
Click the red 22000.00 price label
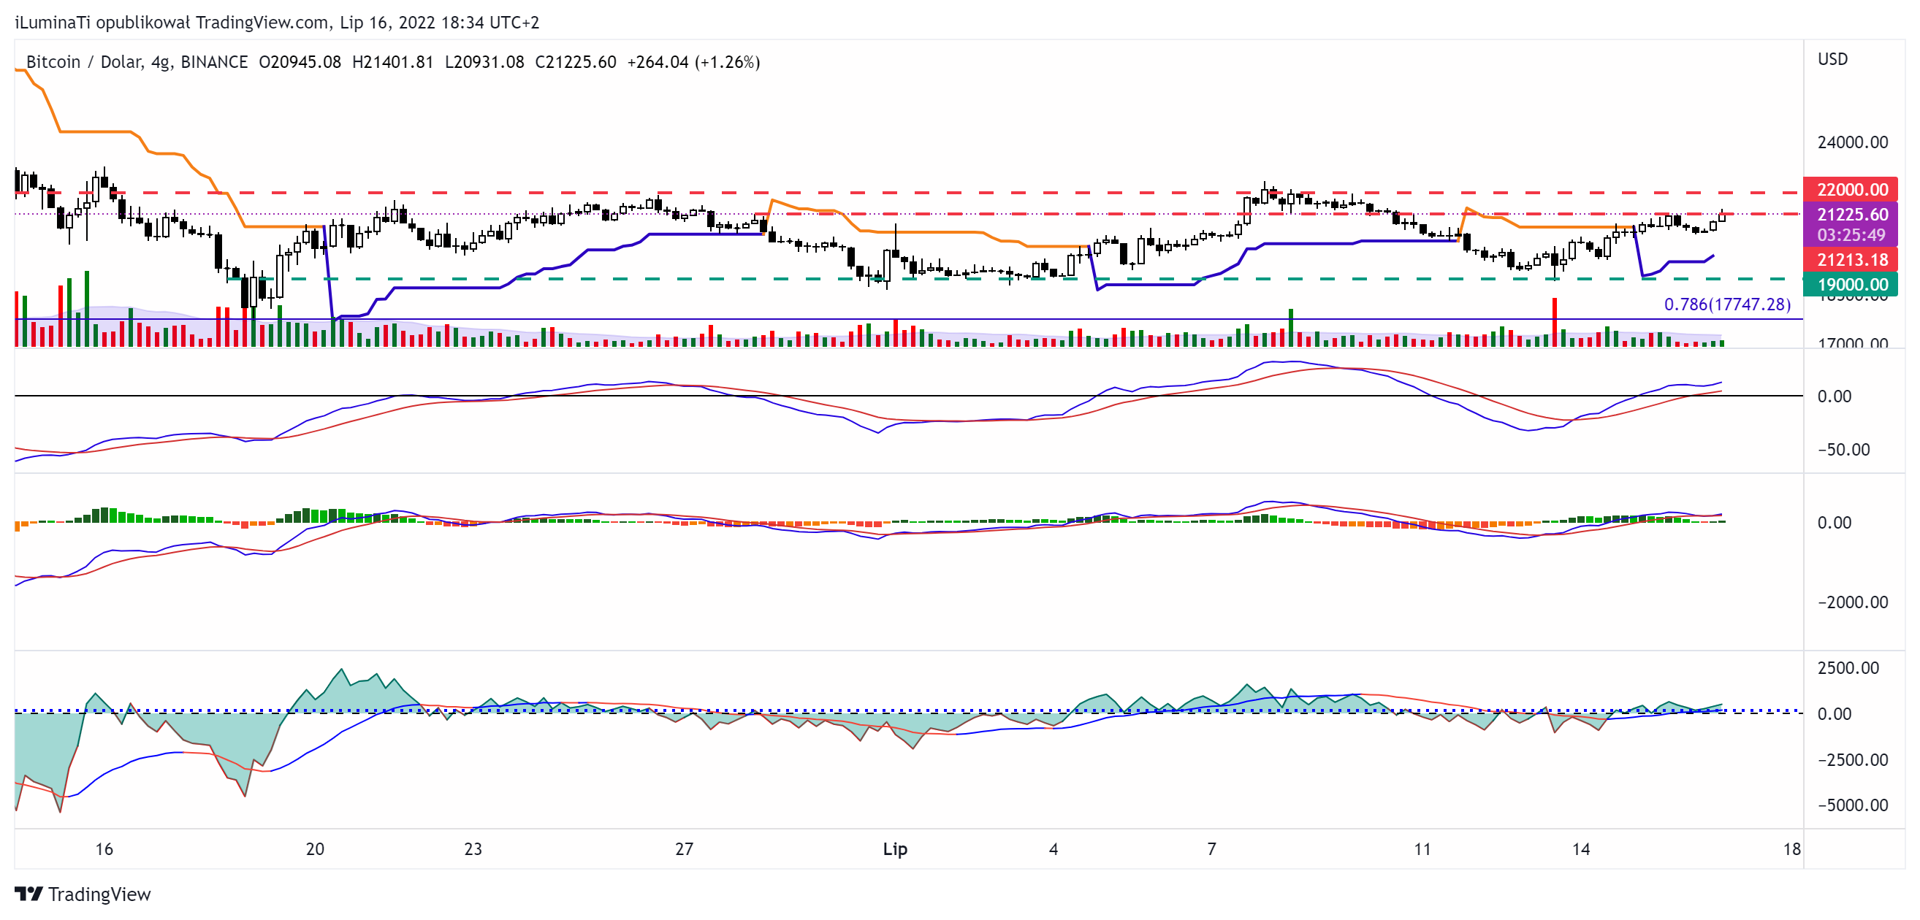(x=1851, y=189)
